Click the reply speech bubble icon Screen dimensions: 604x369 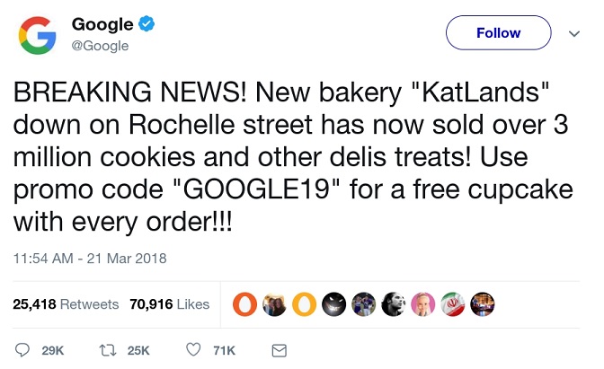click(x=22, y=350)
